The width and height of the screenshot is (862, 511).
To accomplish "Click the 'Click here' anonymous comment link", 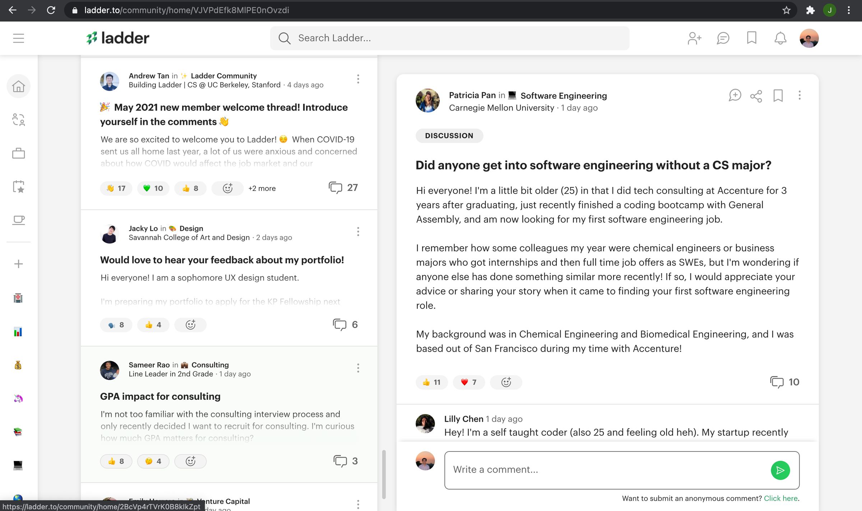I will (781, 498).
